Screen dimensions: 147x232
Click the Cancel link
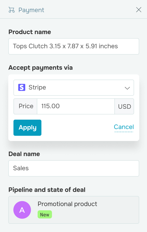pos(124,127)
